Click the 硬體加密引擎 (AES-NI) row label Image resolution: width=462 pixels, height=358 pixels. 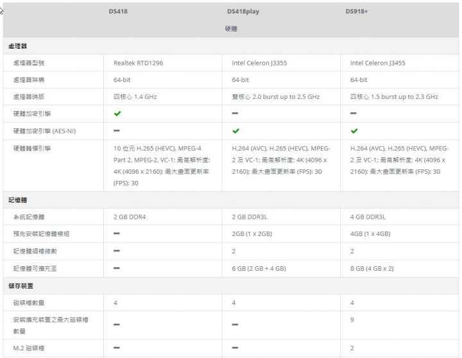pyautogui.click(x=44, y=131)
